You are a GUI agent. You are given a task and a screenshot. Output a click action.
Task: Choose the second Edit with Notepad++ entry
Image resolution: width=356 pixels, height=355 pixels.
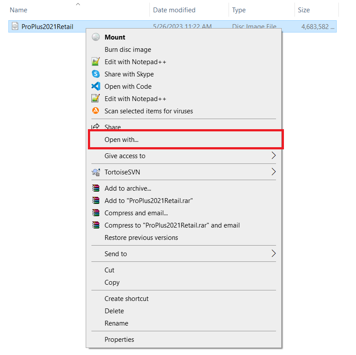pyautogui.click(x=184, y=99)
